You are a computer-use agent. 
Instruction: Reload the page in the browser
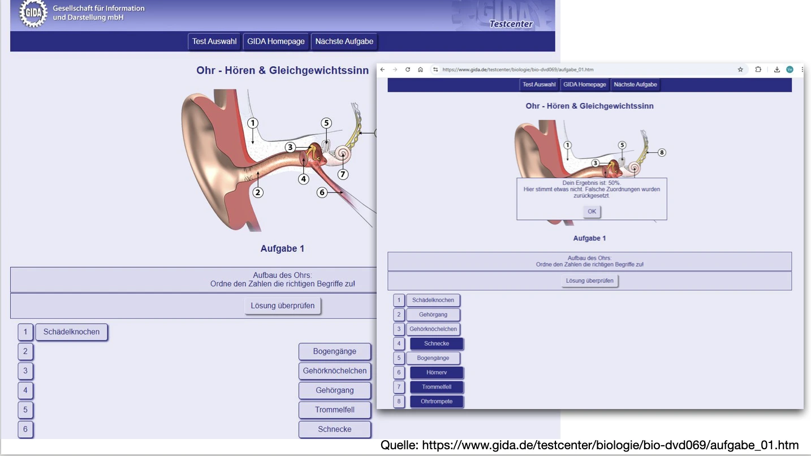point(408,70)
